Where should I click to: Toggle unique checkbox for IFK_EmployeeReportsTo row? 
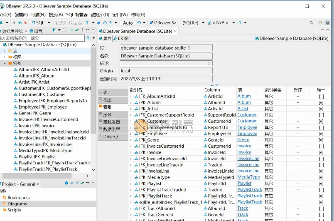point(321,128)
